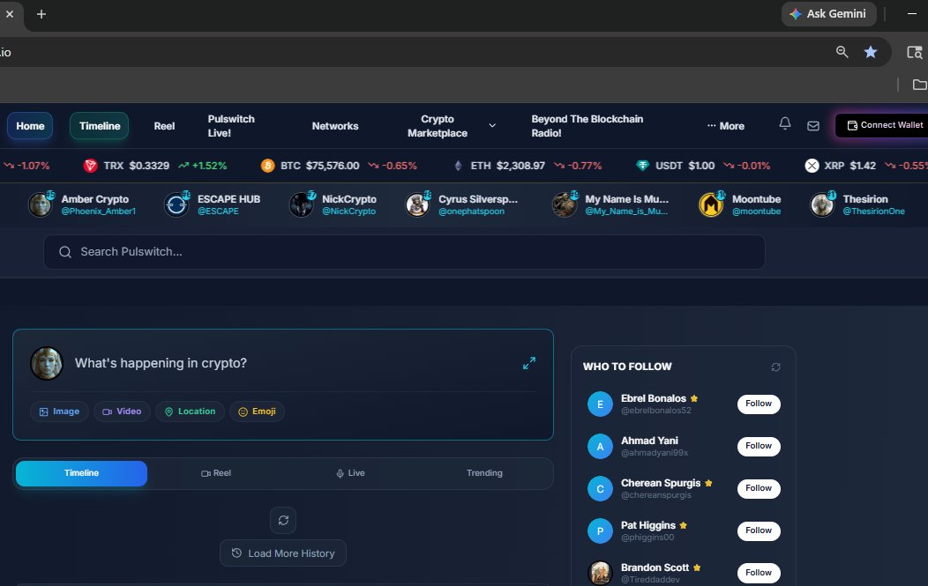Click the ETH coin icon
The width and height of the screenshot is (928, 586).
(x=458, y=166)
